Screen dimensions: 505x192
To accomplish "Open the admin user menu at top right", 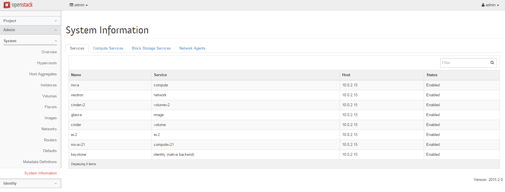I will coord(490,5).
